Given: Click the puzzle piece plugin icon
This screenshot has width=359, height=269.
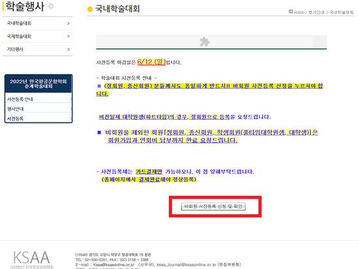Looking at the screenshot, I should (204, 42).
